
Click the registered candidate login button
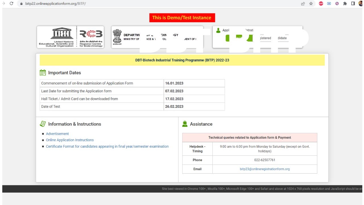[x=272, y=38]
